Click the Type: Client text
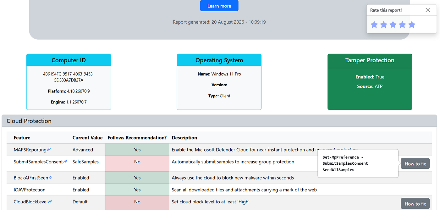This screenshot has height=210, width=440. coord(219,96)
